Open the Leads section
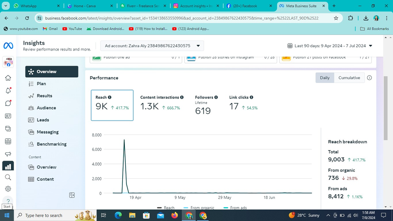This screenshot has height=221, width=393. click(52, 120)
